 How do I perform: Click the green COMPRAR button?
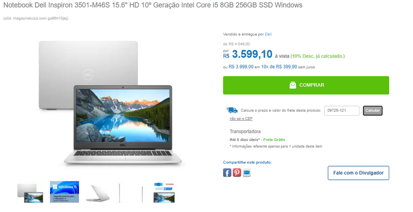(306, 85)
